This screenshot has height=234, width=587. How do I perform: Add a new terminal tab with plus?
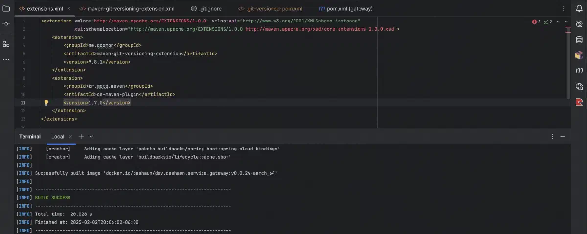81,136
